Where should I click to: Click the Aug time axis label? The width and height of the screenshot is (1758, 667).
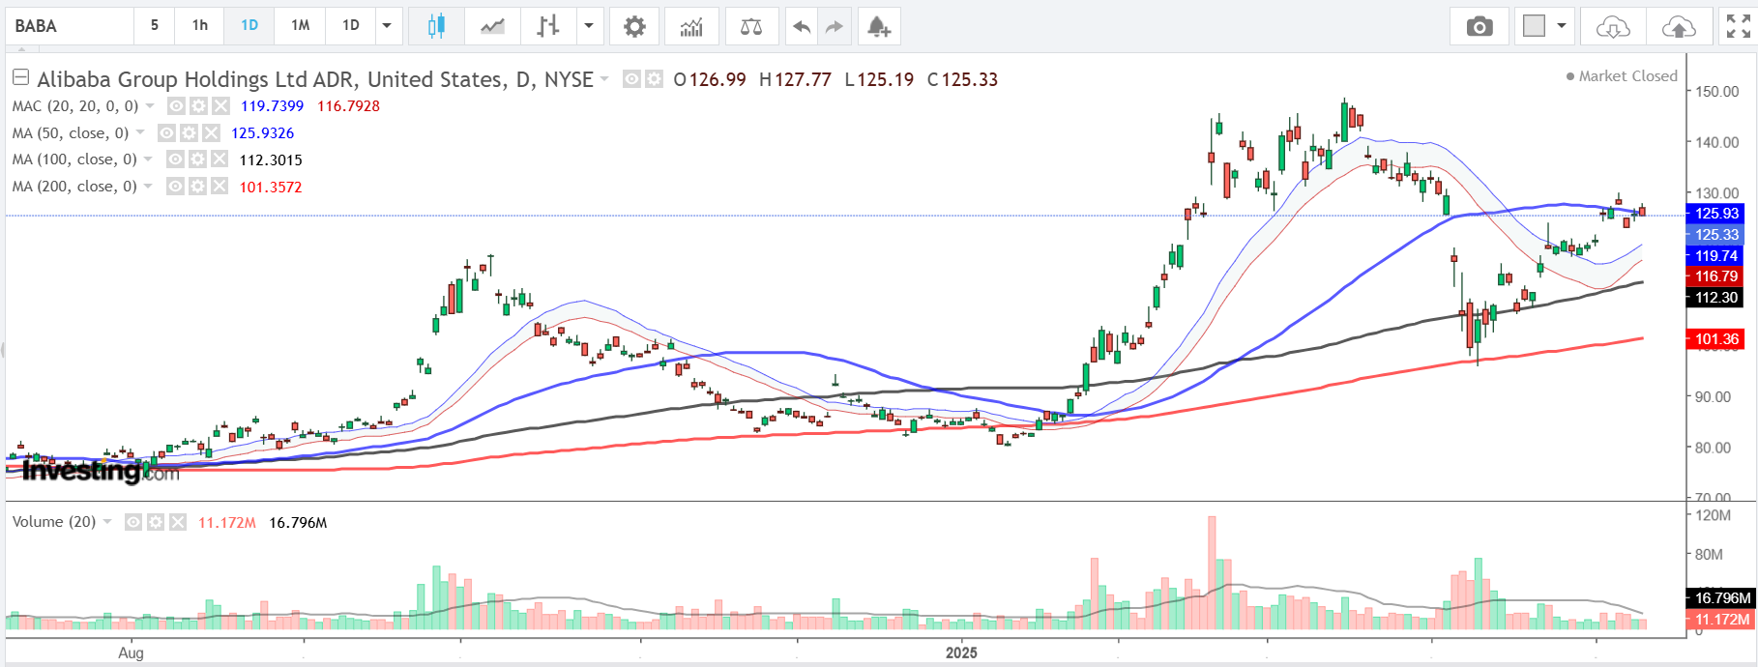tap(132, 653)
